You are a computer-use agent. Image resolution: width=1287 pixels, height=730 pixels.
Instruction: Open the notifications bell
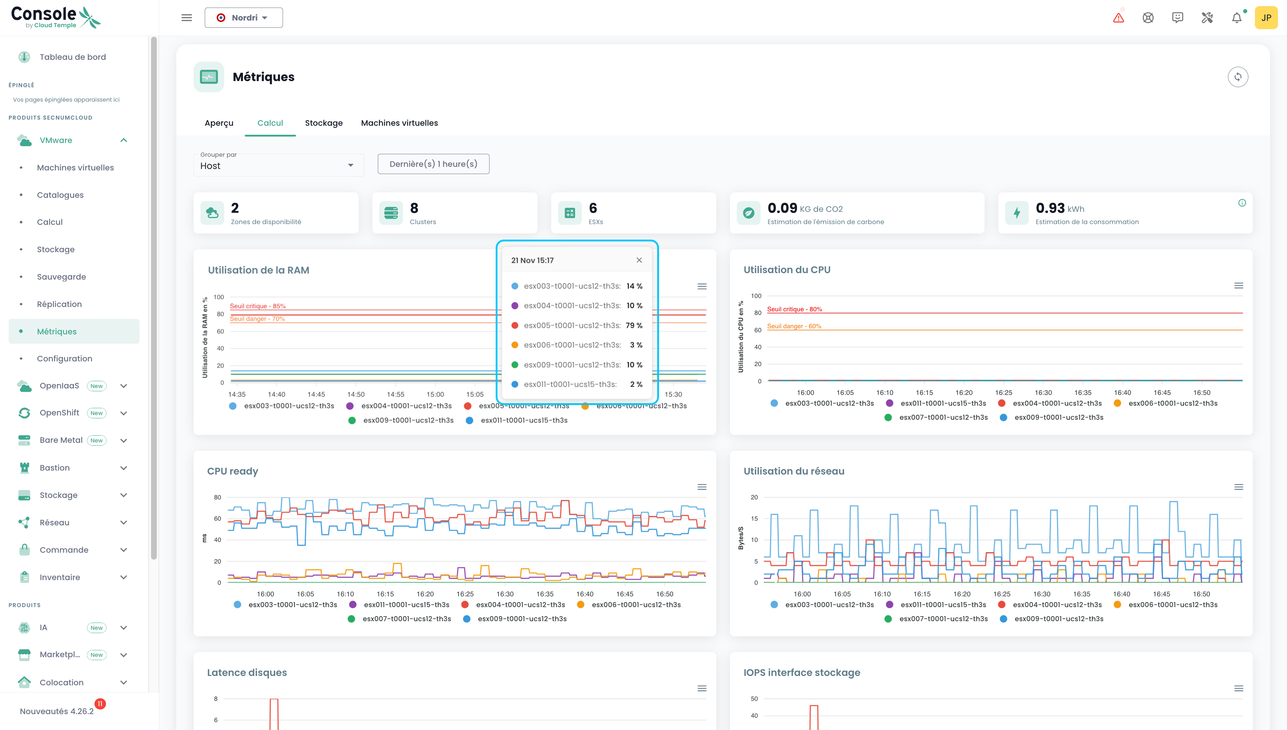[x=1236, y=18]
